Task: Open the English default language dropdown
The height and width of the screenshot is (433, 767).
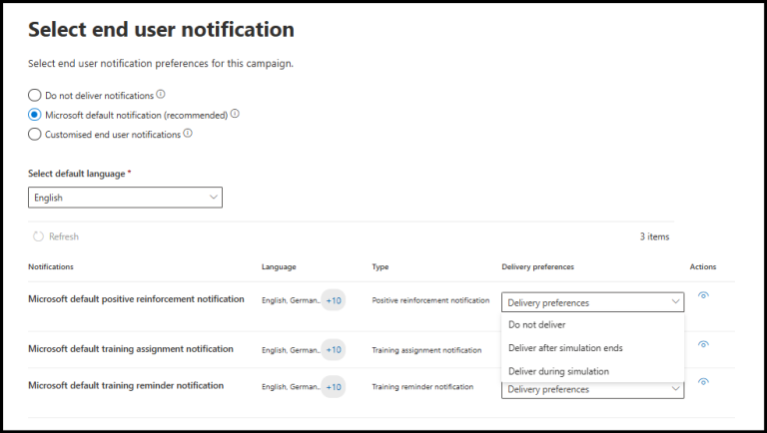Action: 125,198
